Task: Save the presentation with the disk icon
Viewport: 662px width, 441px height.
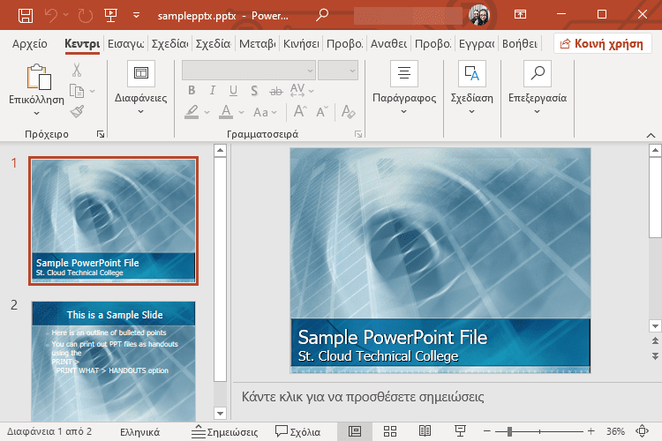Action: [26, 16]
